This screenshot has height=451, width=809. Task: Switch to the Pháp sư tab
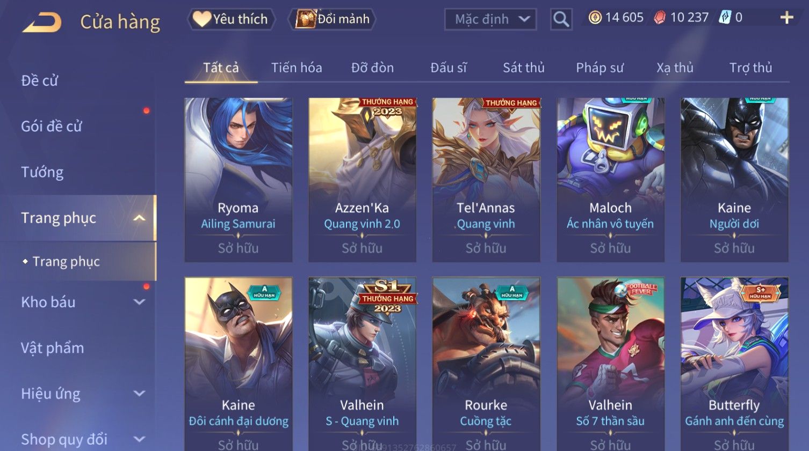coord(600,68)
